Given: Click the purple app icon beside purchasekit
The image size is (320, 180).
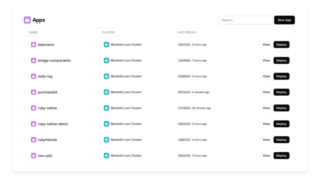Looking at the screenshot, I should [x=33, y=92].
